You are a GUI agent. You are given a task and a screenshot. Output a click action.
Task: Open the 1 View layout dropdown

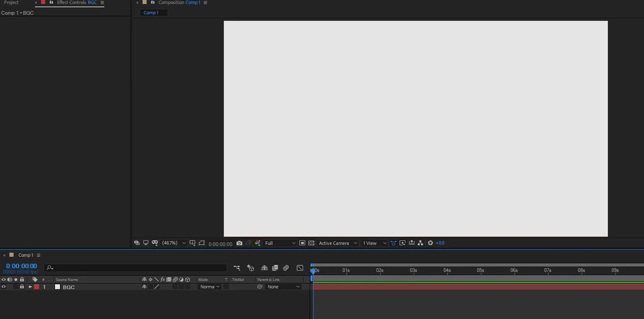coord(374,243)
